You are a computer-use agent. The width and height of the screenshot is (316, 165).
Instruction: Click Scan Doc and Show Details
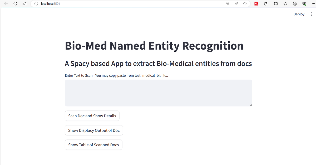[92, 116]
